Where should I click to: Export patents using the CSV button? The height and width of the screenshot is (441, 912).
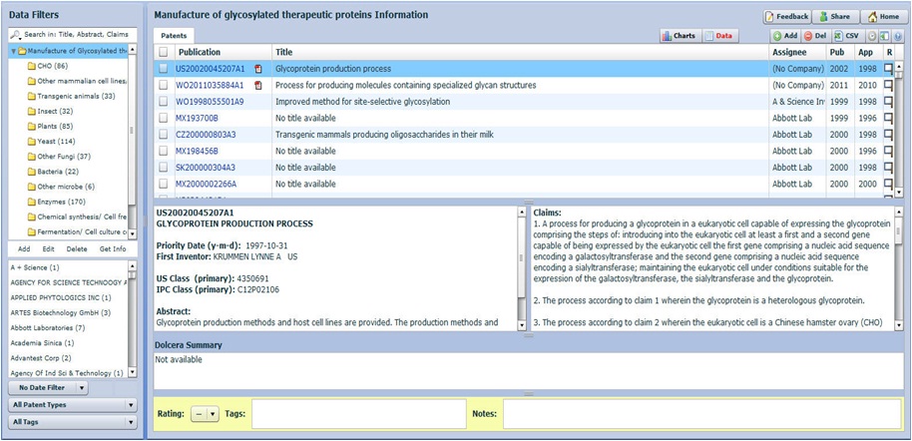click(846, 36)
